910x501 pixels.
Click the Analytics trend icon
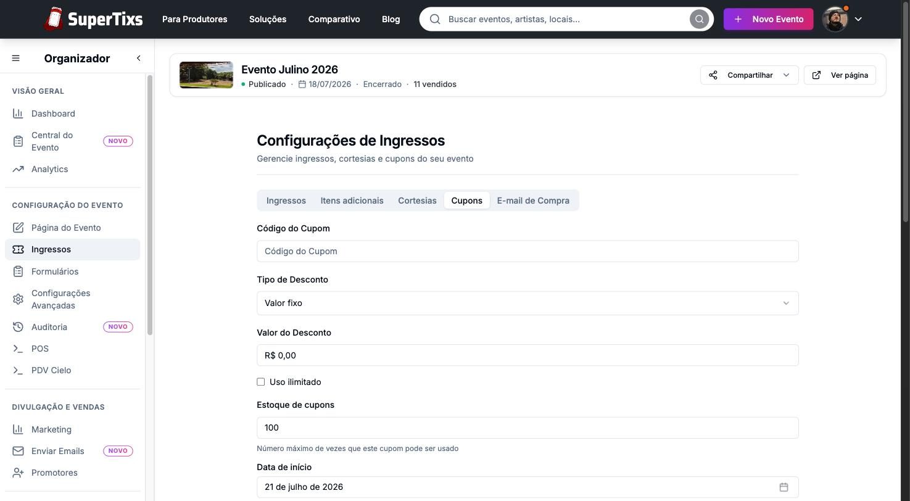click(x=18, y=169)
